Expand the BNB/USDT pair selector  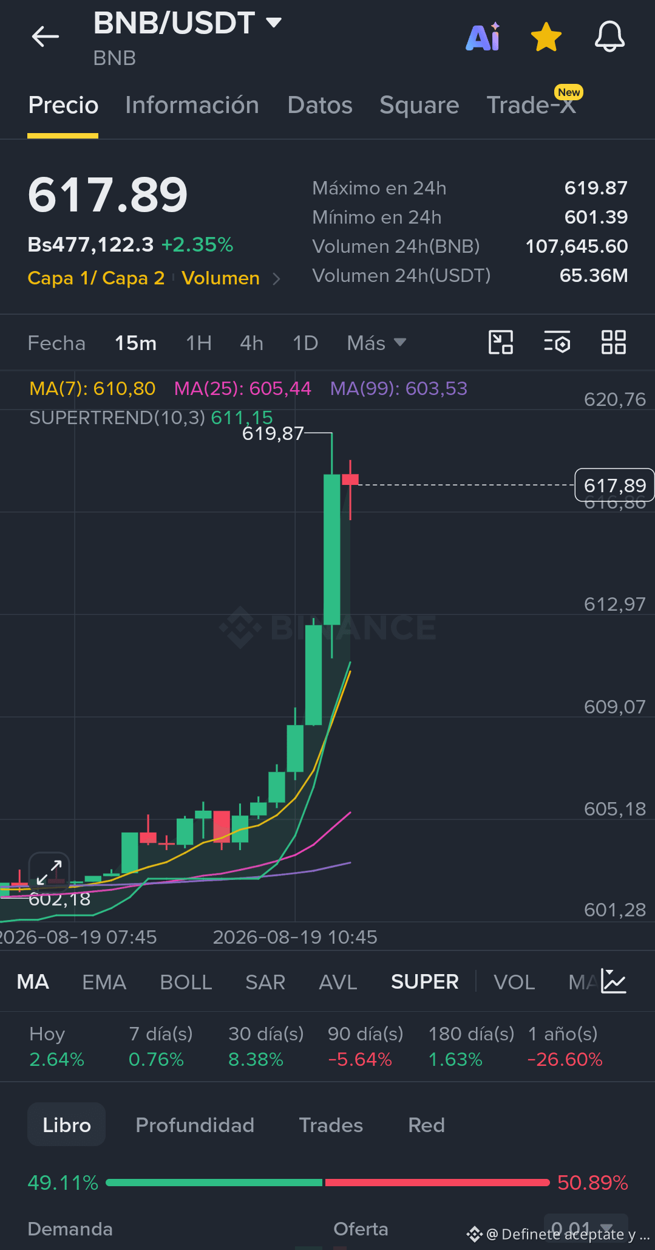(274, 23)
